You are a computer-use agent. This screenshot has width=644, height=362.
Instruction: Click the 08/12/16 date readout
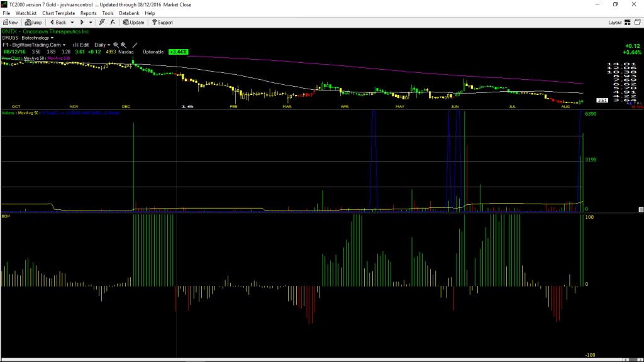[15, 52]
